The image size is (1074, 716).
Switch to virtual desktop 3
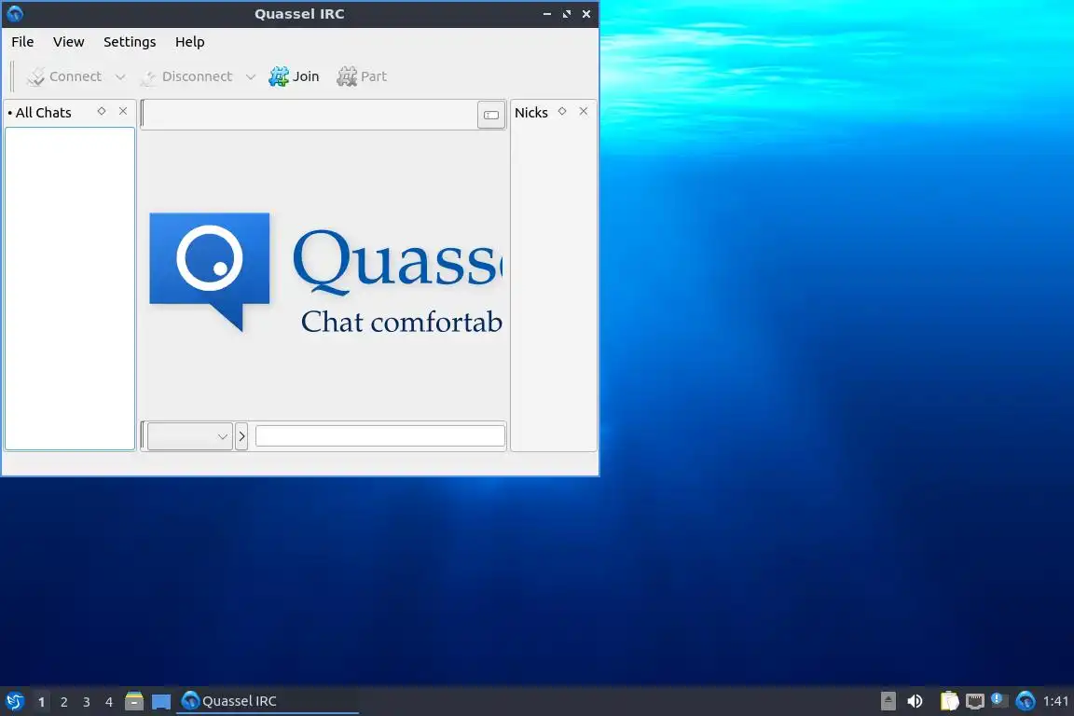point(87,702)
